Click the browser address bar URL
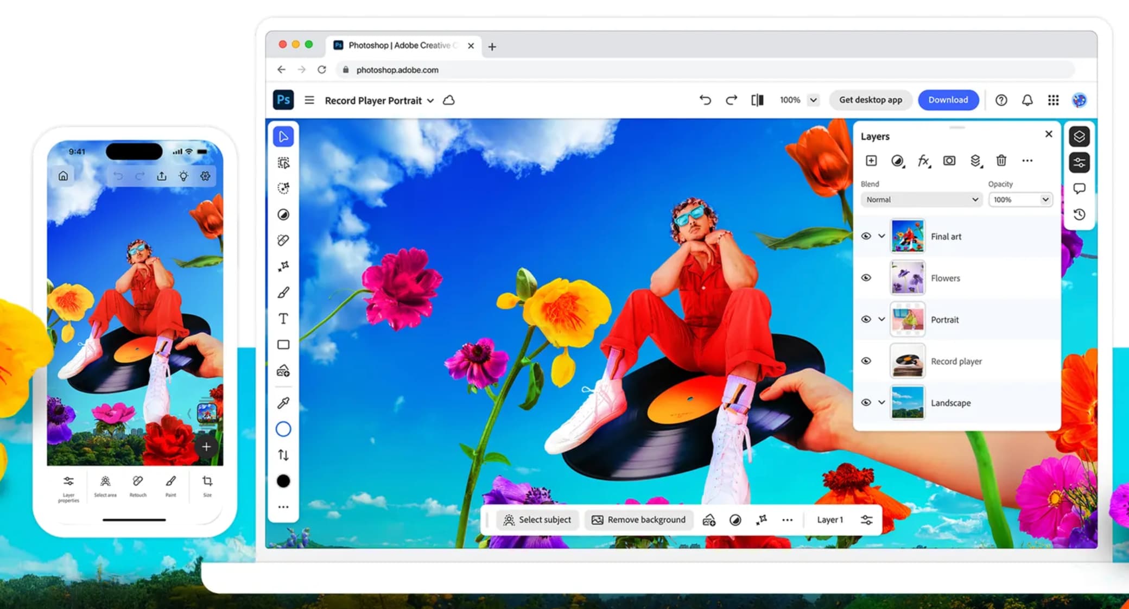This screenshot has width=1129, height=609. 397,70
